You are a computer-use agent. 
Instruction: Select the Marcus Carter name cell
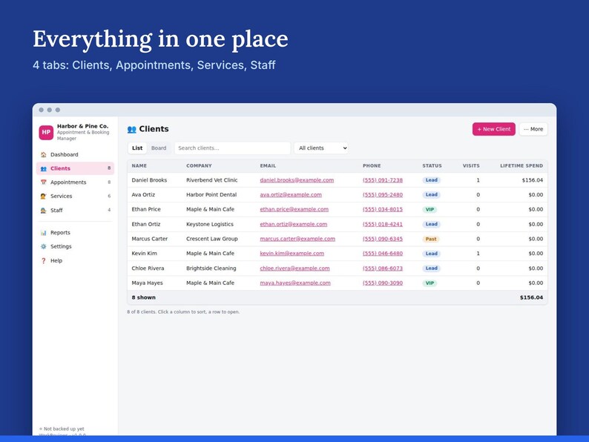click(x=150, y=239)
